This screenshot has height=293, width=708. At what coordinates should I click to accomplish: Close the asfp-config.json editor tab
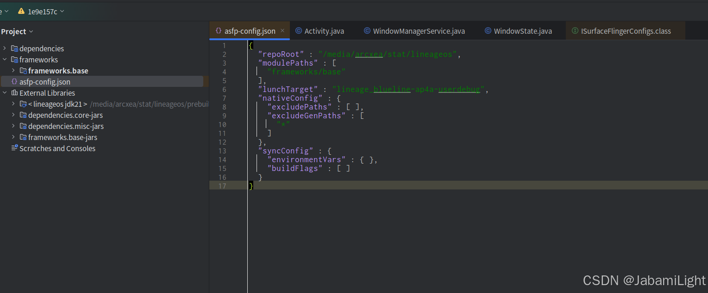click(282, 31)
